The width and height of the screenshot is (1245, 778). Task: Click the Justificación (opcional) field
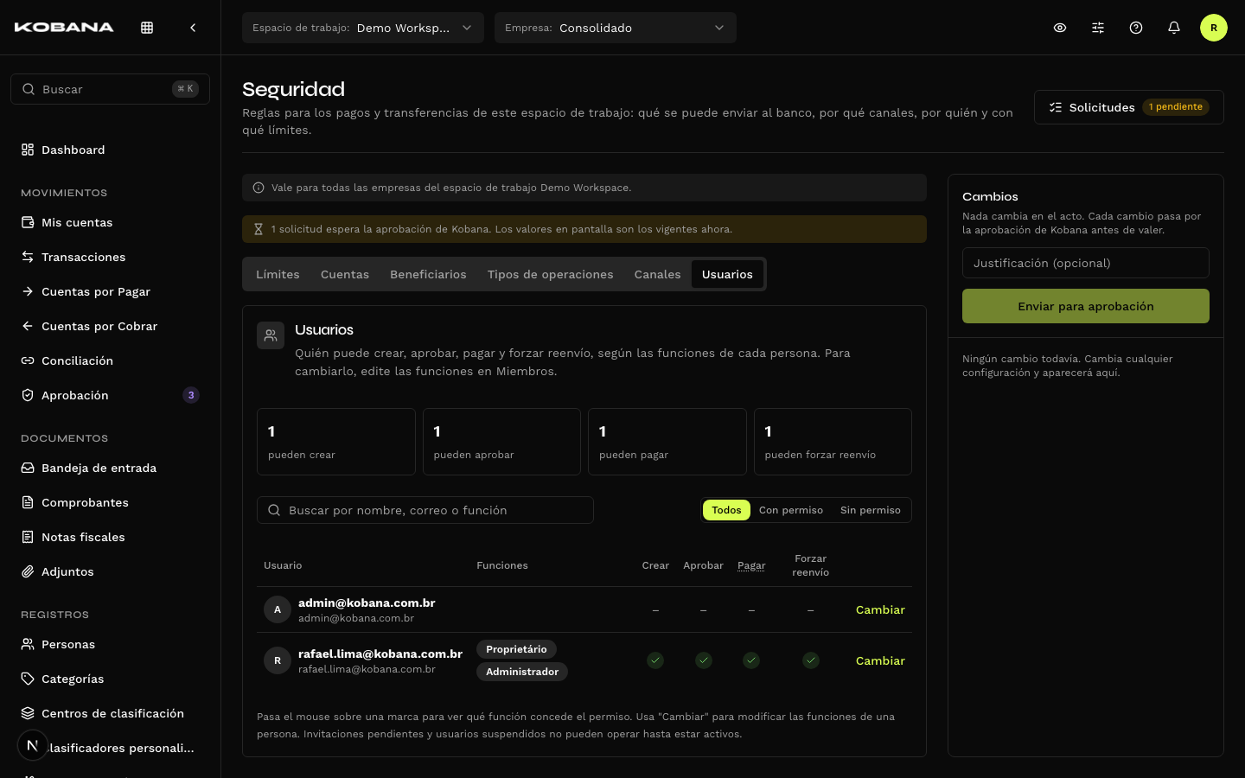[1086, 263]
